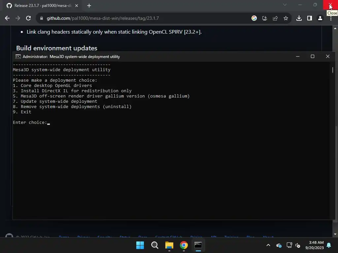Open Chrome three-dot menu
Image resolution: width=338 pixels, height=253 pixels.
pyautogui.click(x=331, y=18)
